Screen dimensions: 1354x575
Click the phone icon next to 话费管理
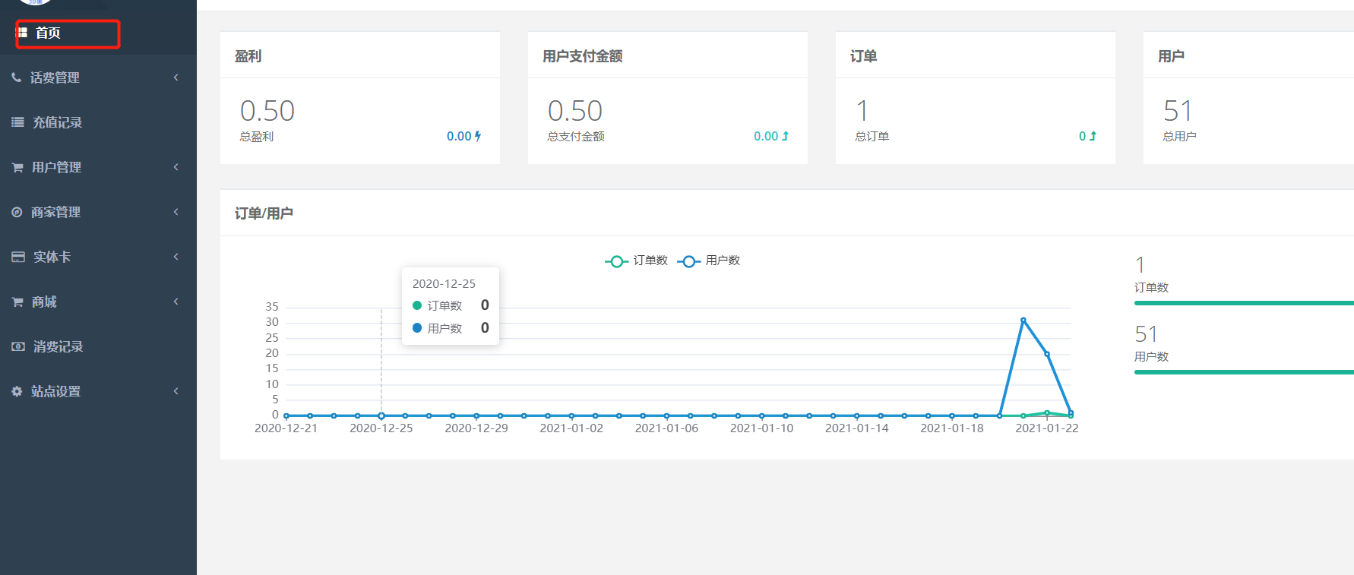coord(17,77)
